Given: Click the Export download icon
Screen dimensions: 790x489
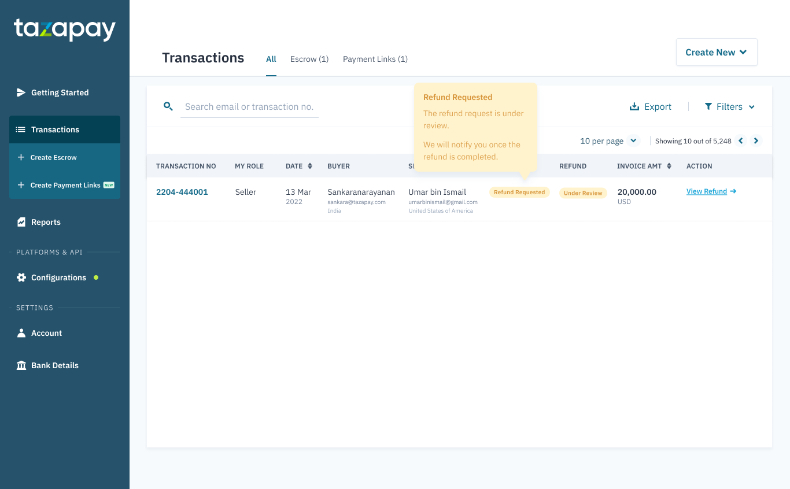Looking at the screenshot, I should (634, 106).
